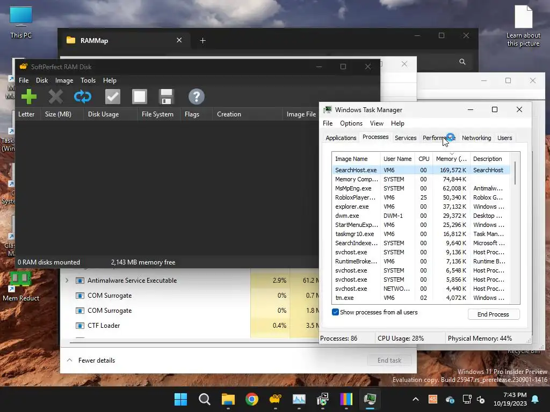The height and width of the screenshot is (412, 550).
Task: Collapse with Fewer details chevron
Action: coord(69,360)
